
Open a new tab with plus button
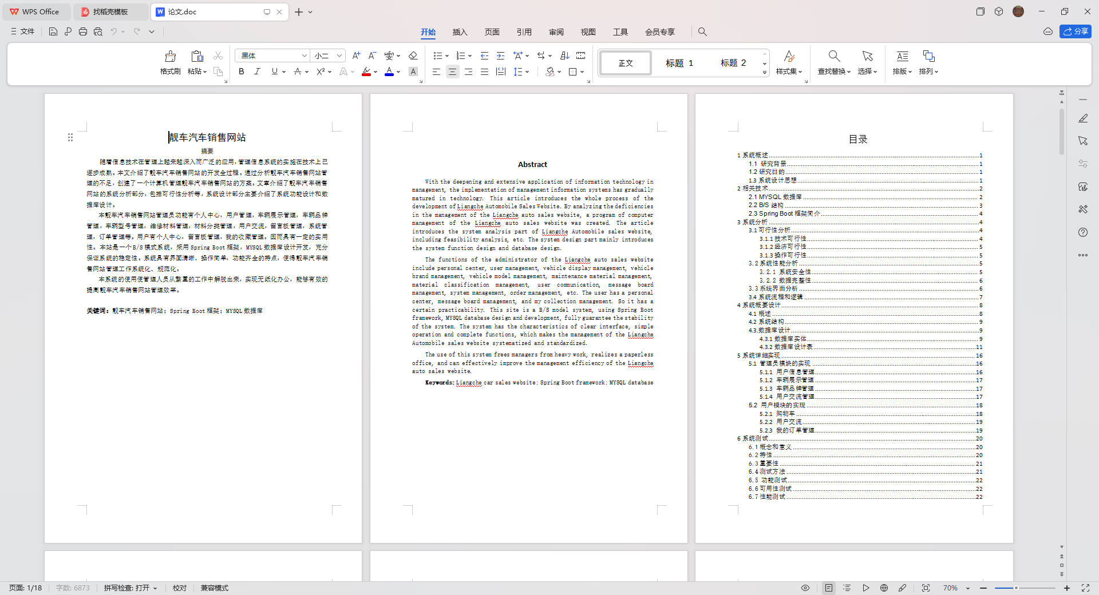(x=299, y=11)
